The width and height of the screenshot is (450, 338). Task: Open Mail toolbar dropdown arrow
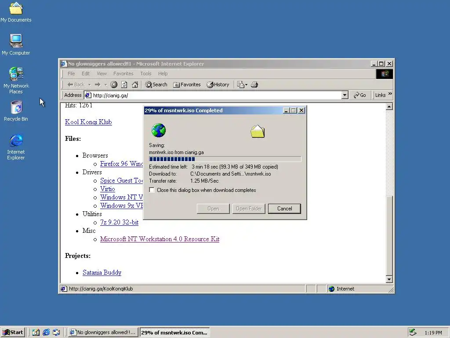pyautogui.click(x=246, y=85)
